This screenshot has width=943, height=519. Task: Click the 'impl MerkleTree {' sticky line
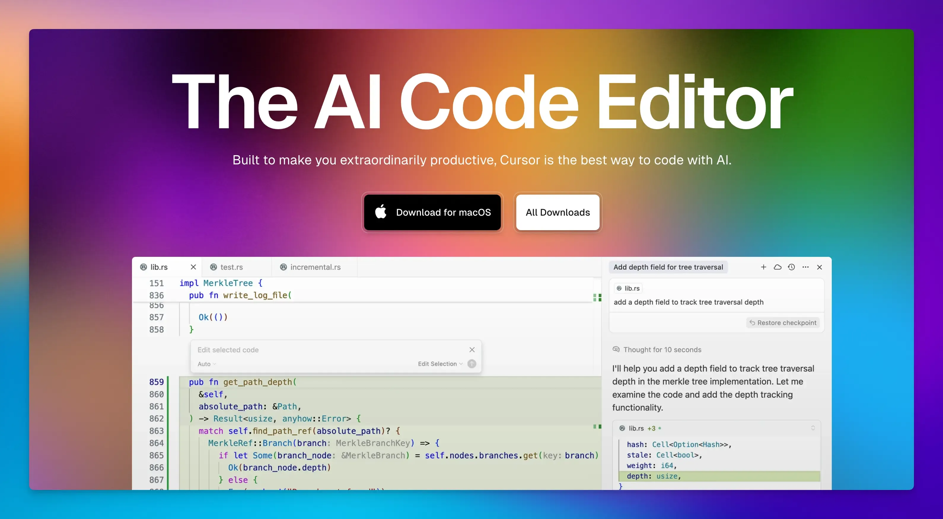(x=221, y=283)
